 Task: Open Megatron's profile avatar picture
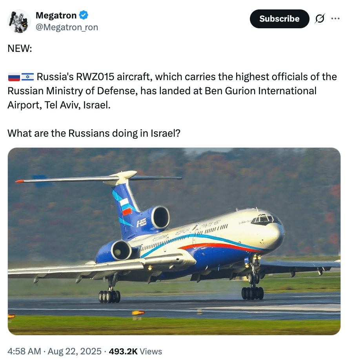click(x=19, y=21)
